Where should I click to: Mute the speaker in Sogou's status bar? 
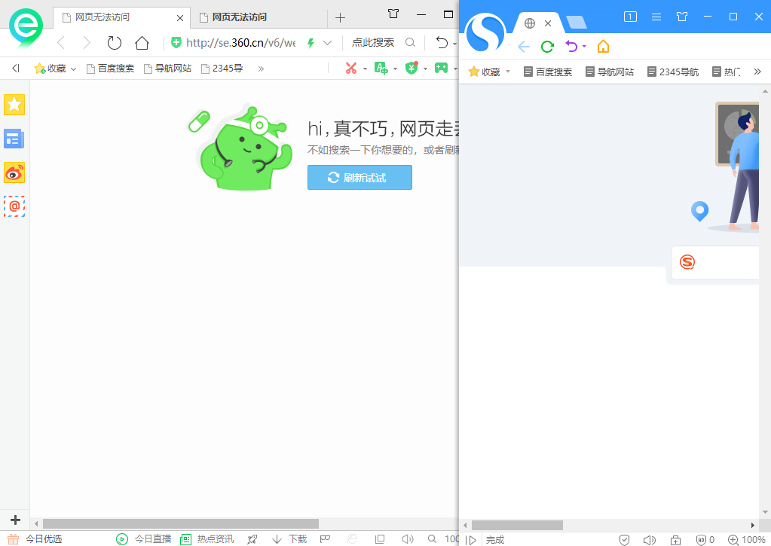click(x=650, y=539)
